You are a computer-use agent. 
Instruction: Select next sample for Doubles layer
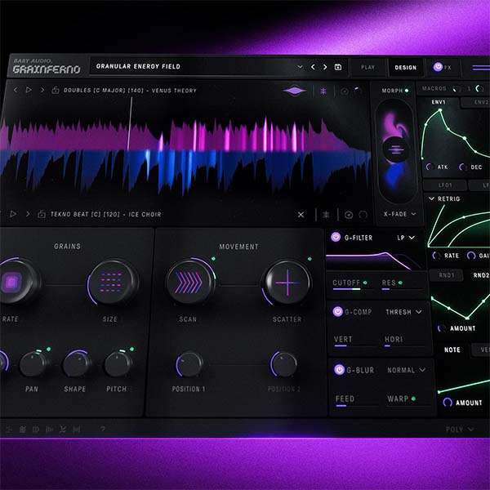tap(42, 90)
